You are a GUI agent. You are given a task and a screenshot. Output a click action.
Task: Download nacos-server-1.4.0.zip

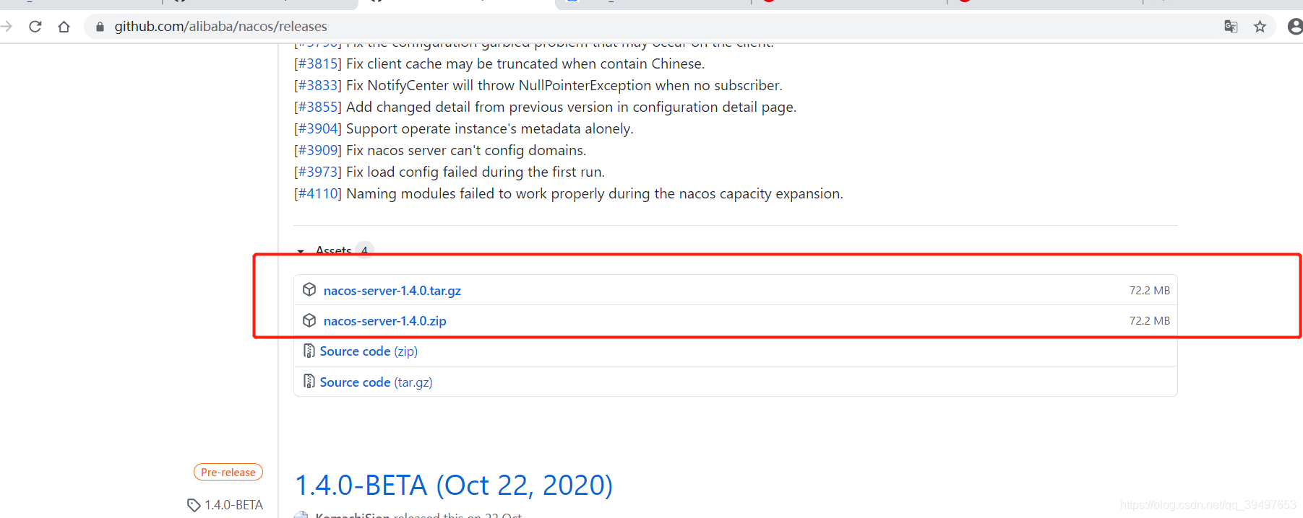click(x=385, y=320)
